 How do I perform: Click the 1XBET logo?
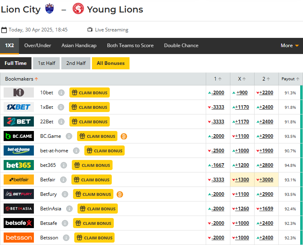pos(19,107)
